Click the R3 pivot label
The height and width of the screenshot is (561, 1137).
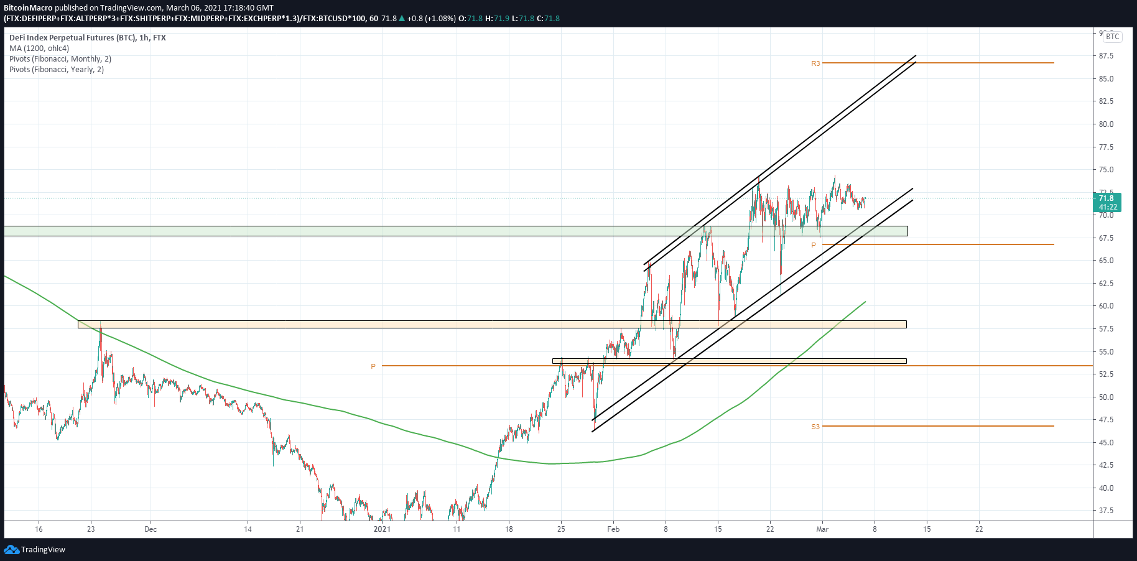coord(815,63)
